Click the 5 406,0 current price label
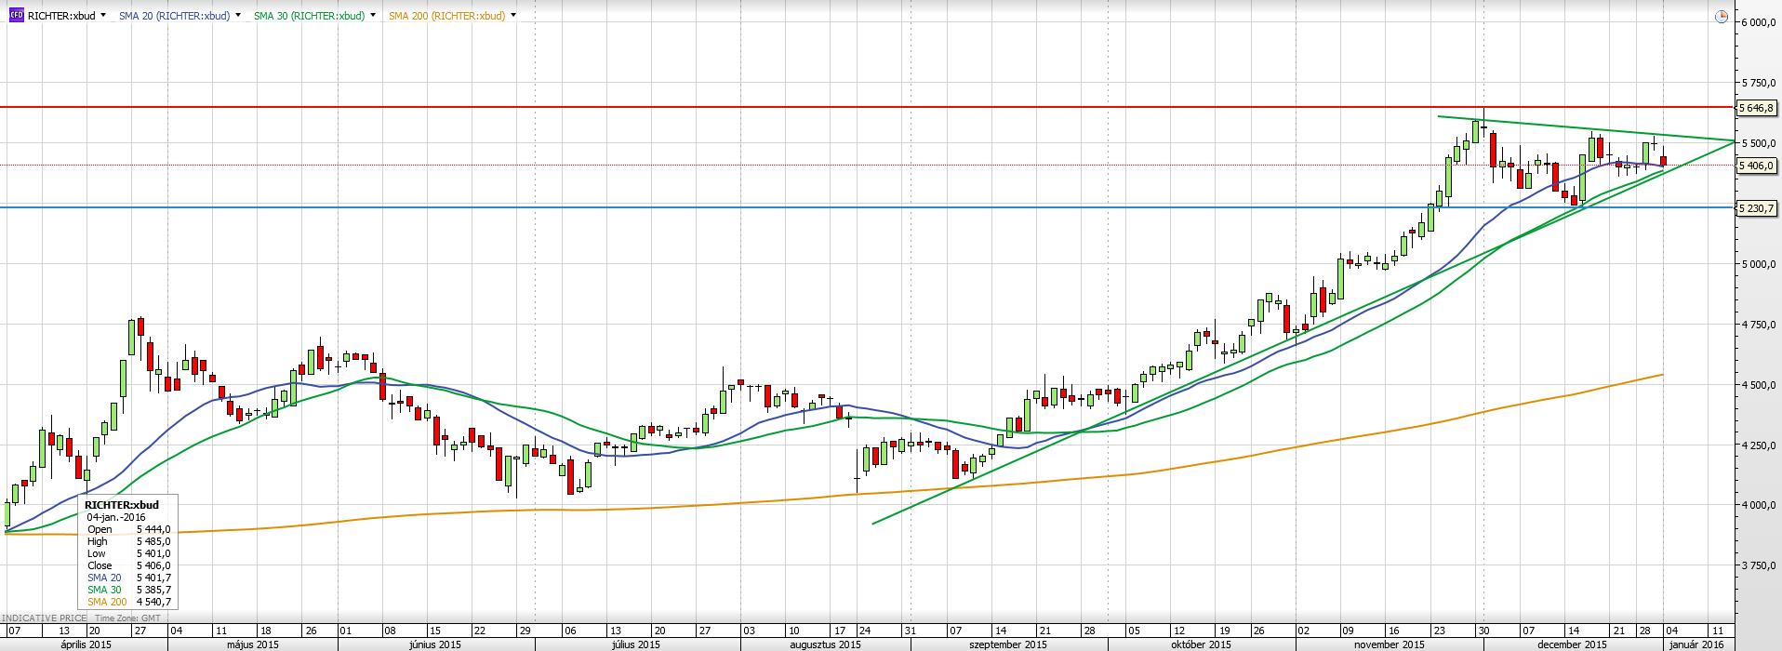 coord(1757,166)
